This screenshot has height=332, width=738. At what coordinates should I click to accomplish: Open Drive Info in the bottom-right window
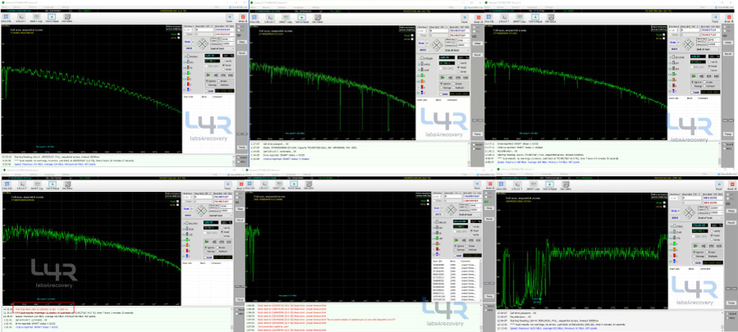[x=501, y=186]
